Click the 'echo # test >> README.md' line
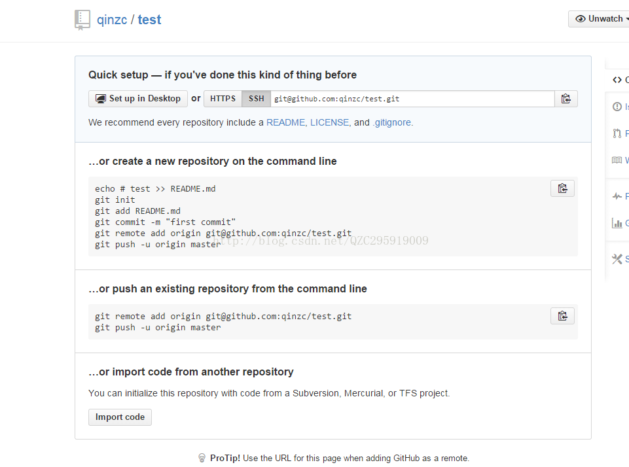This screenshot has height=467, width=629. point(155,188)
